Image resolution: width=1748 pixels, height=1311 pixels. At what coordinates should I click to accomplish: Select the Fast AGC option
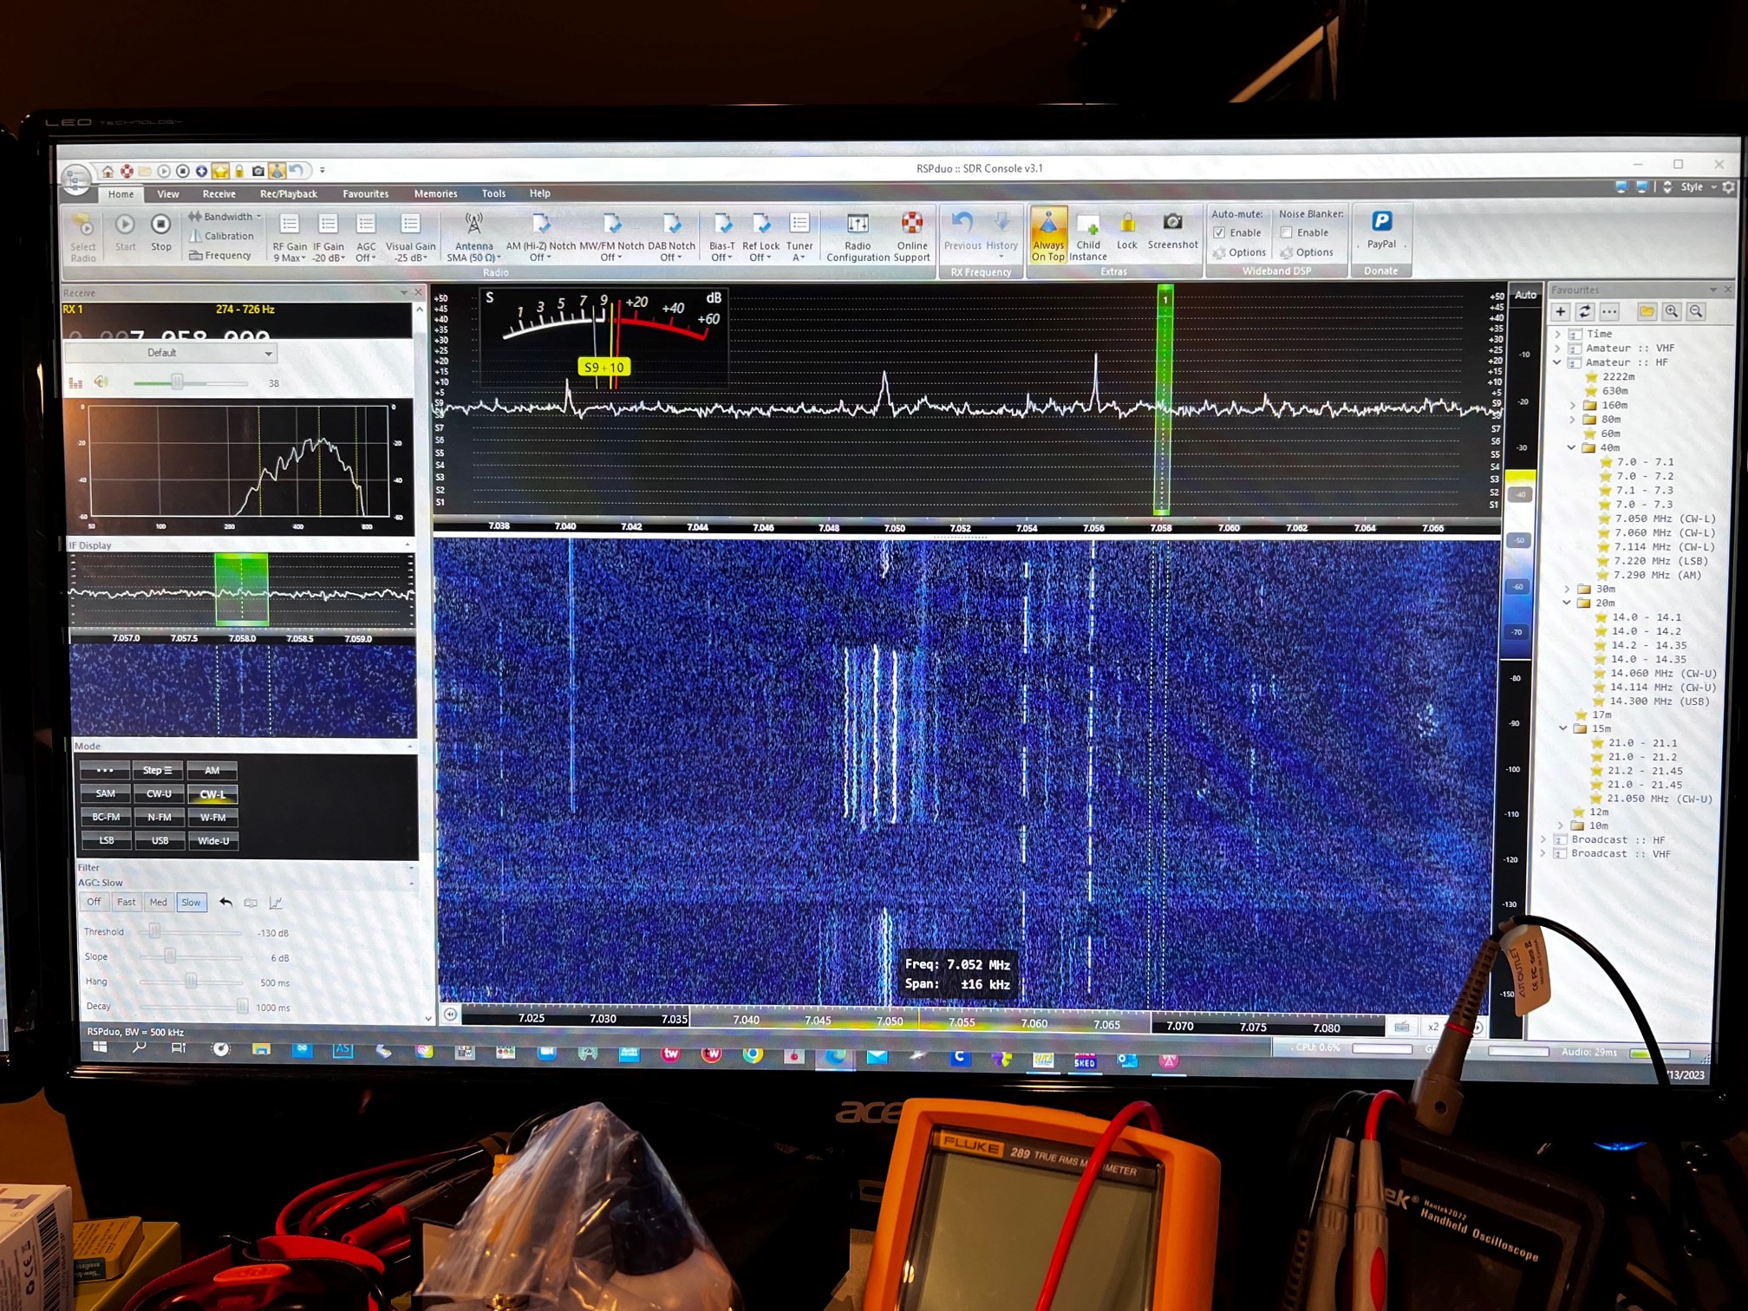tap(126, 902)
